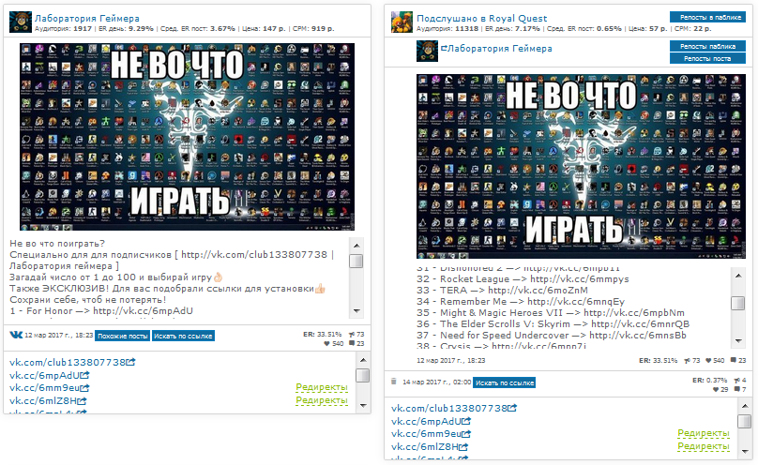This screenshot has height=465, width=758.
Task: Click external-link icon after vk.cc/6mpAdU in left links list
Action: (85, 375)
